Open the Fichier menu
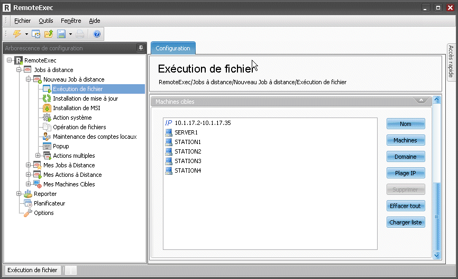The width and height of the screenshot is (458, 279). [x=23, y=21]
